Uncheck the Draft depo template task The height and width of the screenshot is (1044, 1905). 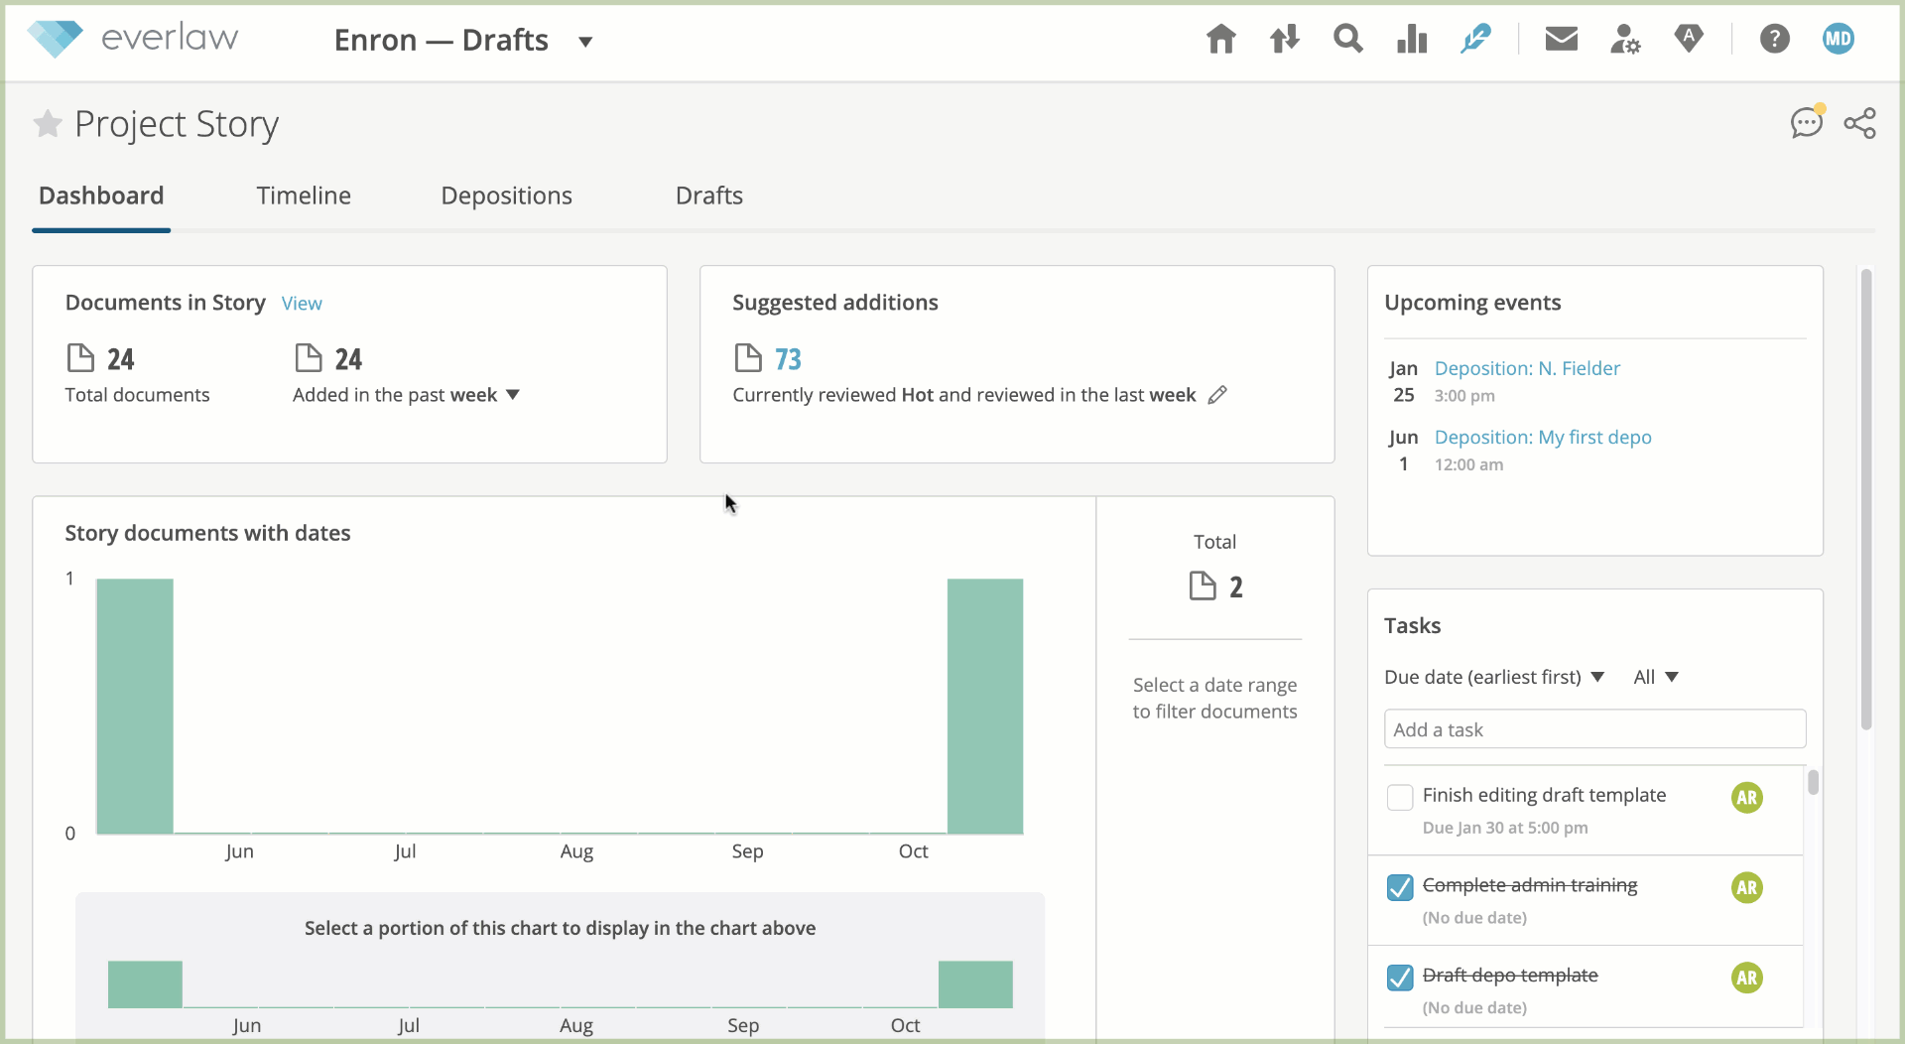pos(1400,978)
